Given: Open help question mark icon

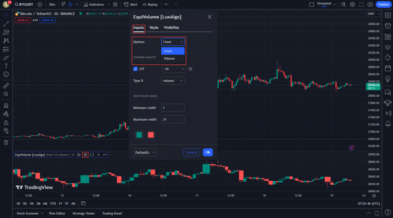Looking at the screenshot, I should (388, 213).
